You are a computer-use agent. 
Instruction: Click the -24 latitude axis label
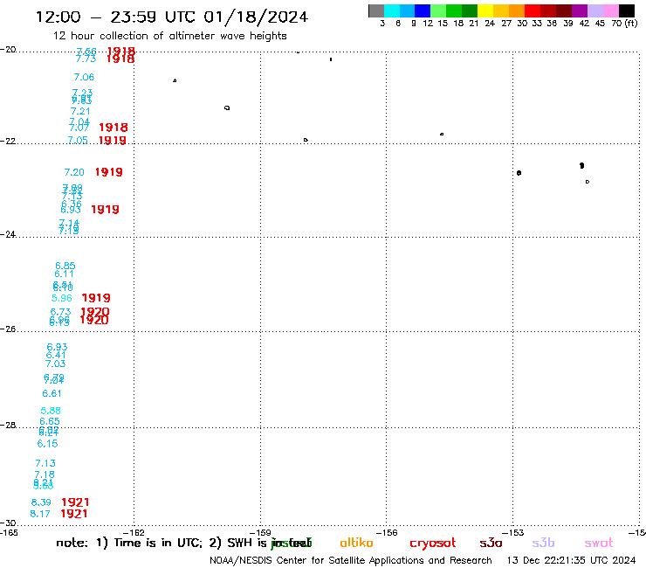tap(8, 234)
